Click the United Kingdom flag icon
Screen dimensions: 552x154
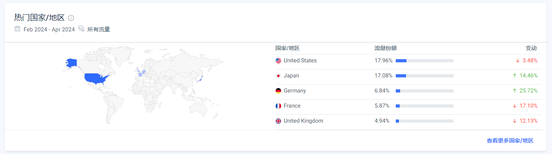tap(278, 121)
